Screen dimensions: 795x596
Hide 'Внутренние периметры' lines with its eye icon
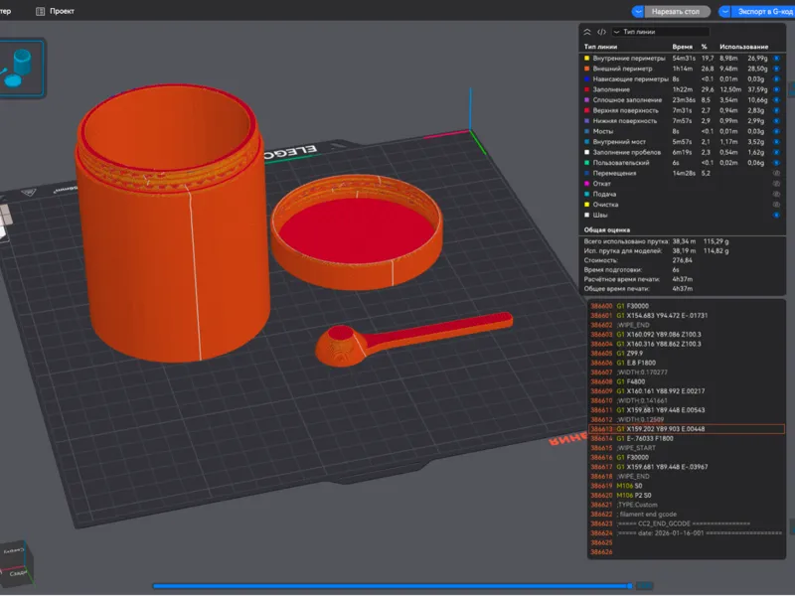(776, 59)
